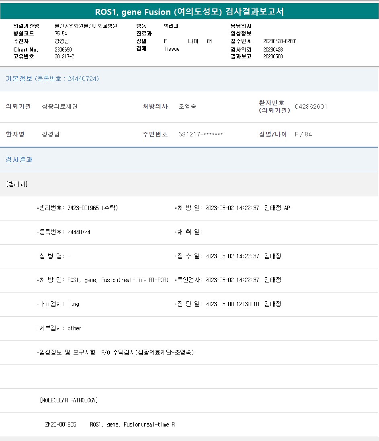
Task: Click the empty '*채 취 일:' field label
Action: click(x=188, y=232)
